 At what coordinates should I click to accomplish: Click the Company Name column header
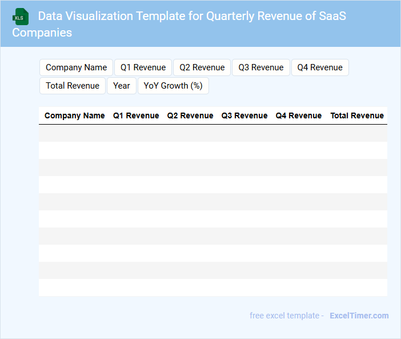click(x=74, y=115)
